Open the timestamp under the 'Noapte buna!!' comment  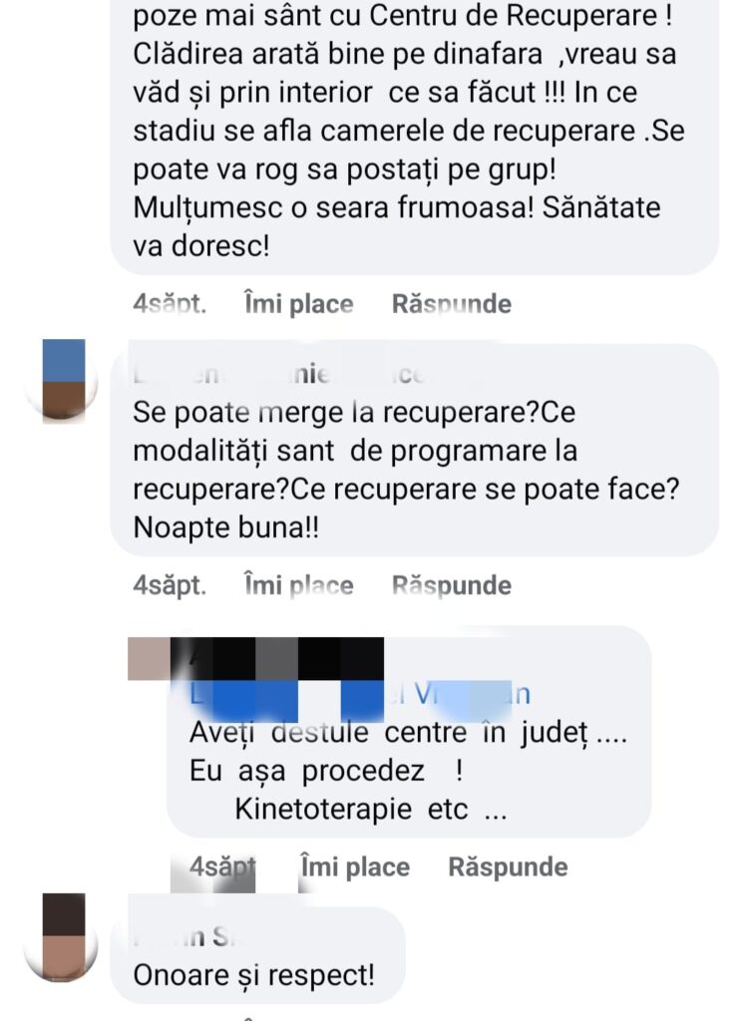170,585
